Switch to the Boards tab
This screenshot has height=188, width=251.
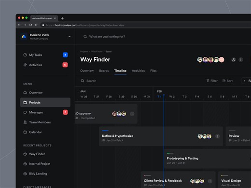click(x=104, y=71)
